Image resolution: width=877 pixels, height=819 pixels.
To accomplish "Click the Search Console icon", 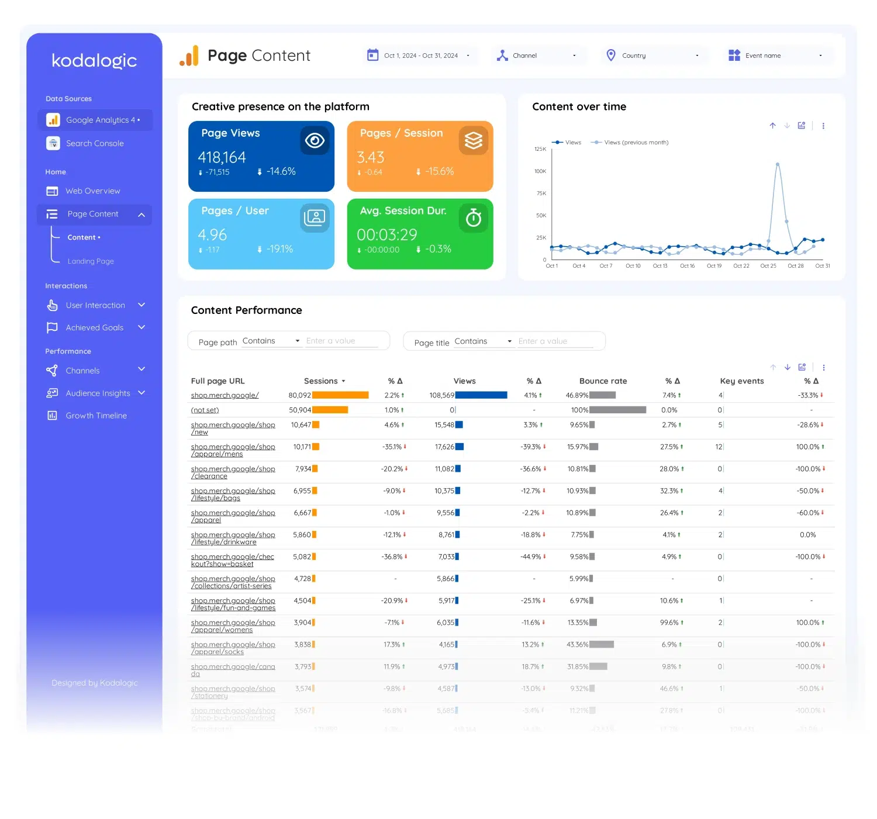I will 53,143.
